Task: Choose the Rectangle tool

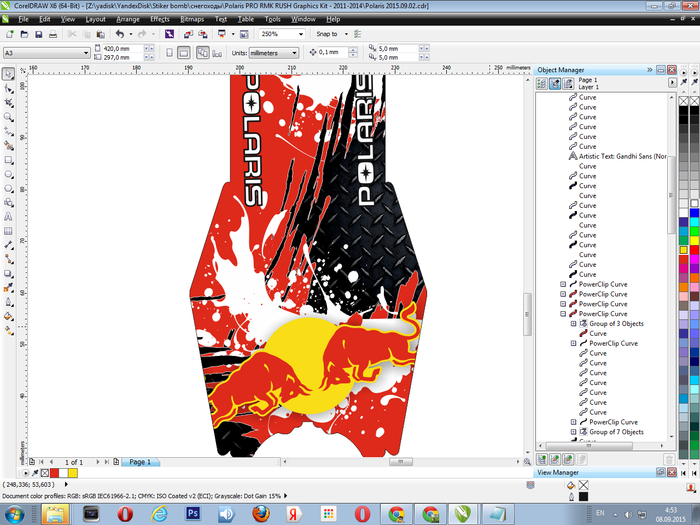Action: tap(9, 160)
